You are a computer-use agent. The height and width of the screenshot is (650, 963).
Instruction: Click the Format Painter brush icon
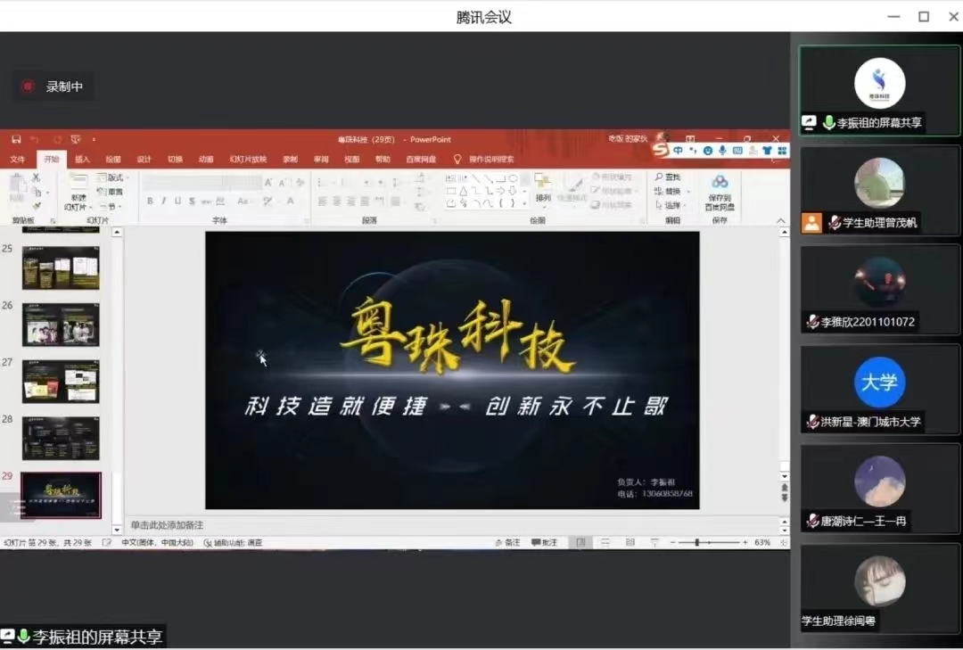37,206
